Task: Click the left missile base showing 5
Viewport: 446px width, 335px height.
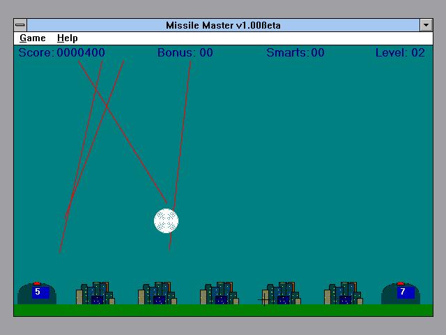Action: coord(37,293)
